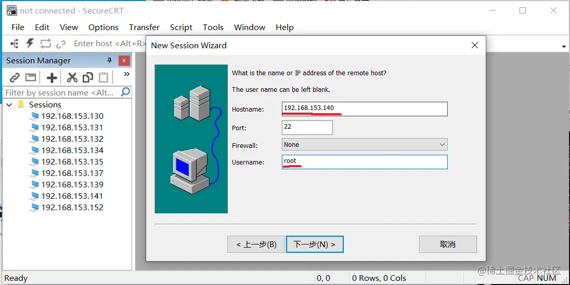Image resolution: width=570 pixels, height=285 pixels.
Task: Open the View menu
Action: point(69,27)
